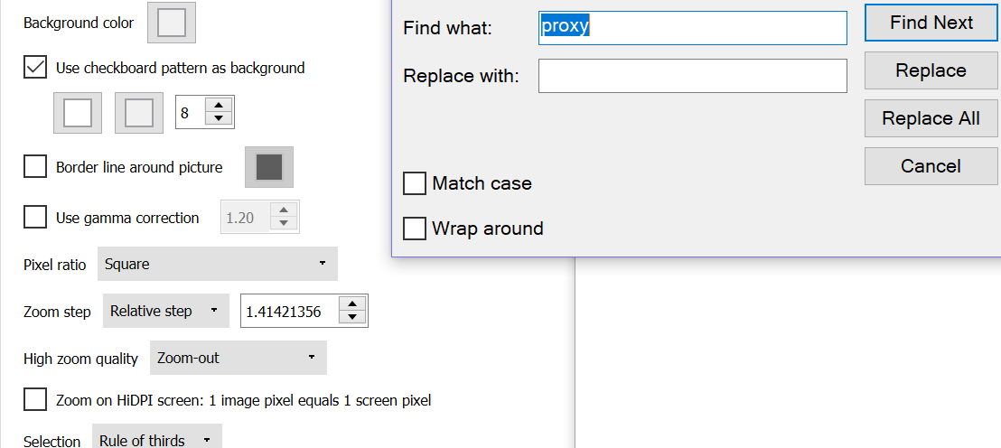Open the Pixel ratio Square dropdown
The height and width of the screenshot is (448, 1001).
tap(217, 264)
